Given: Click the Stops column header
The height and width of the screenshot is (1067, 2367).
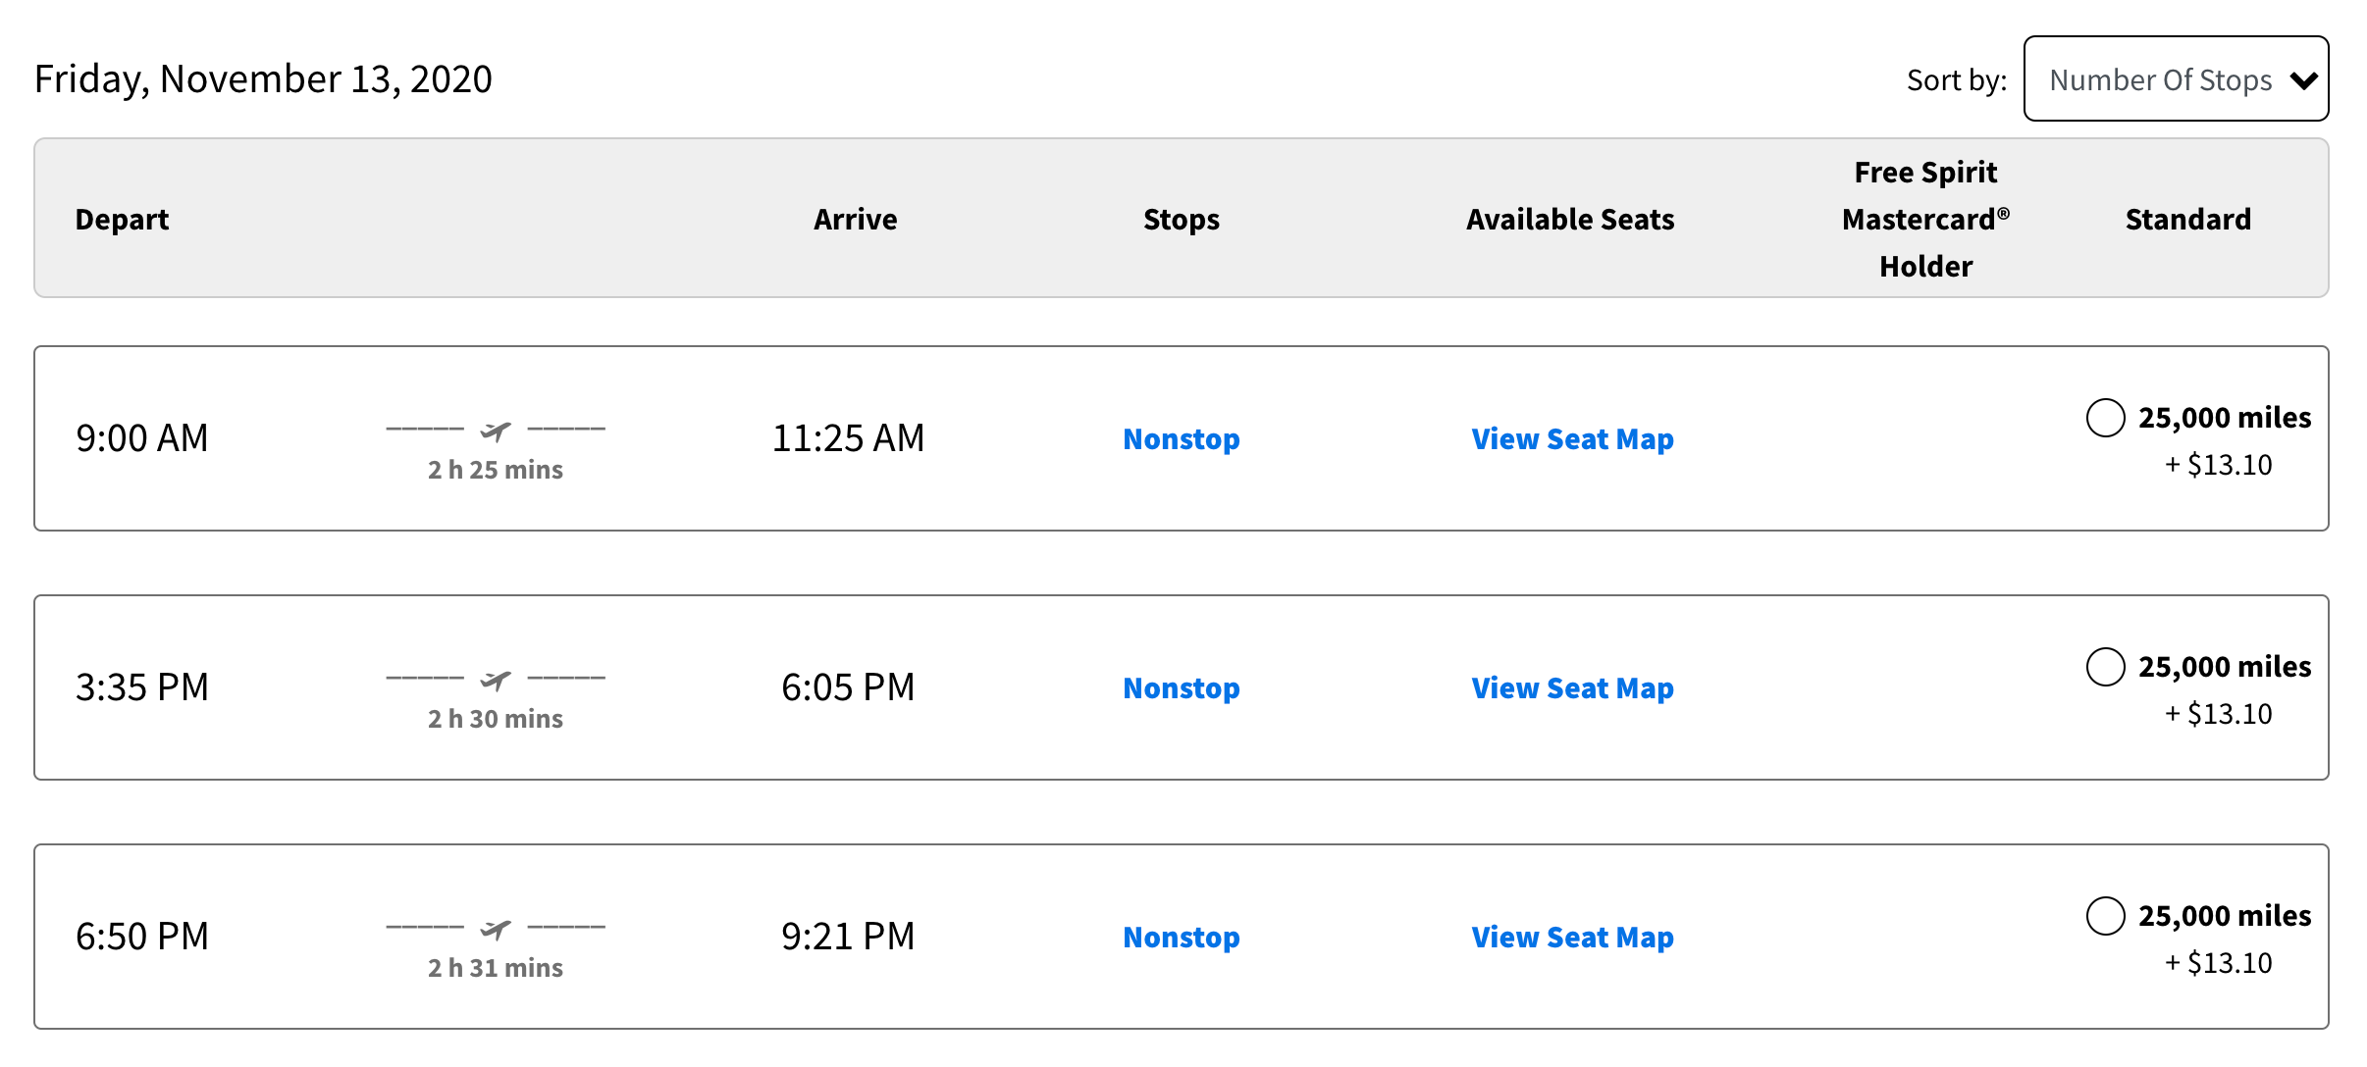Looking at the screenshot, I should tap(1181, 219).
